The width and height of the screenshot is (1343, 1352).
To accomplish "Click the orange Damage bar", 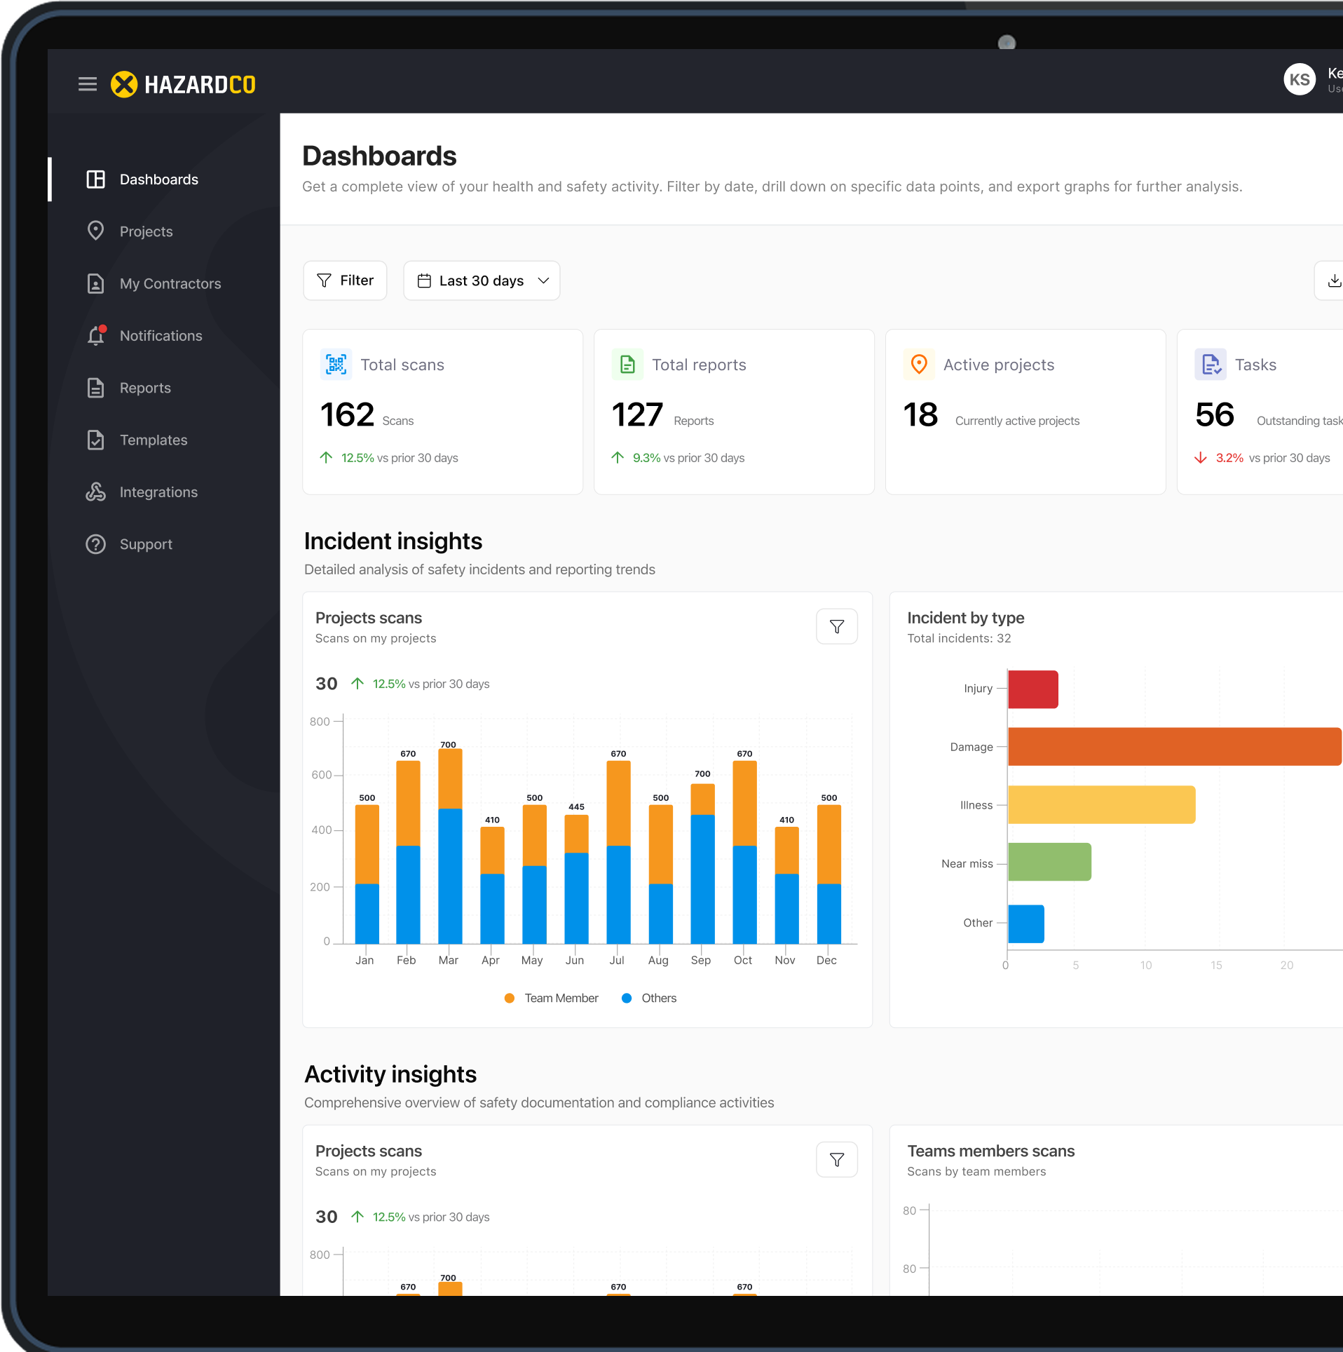I will point(1174,747).
